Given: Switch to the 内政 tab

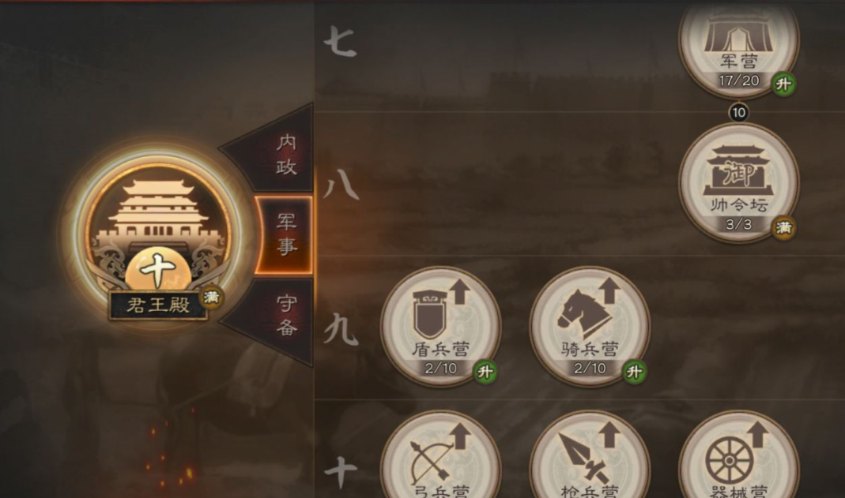Looking at the screenshot, I should coord(286,155).
